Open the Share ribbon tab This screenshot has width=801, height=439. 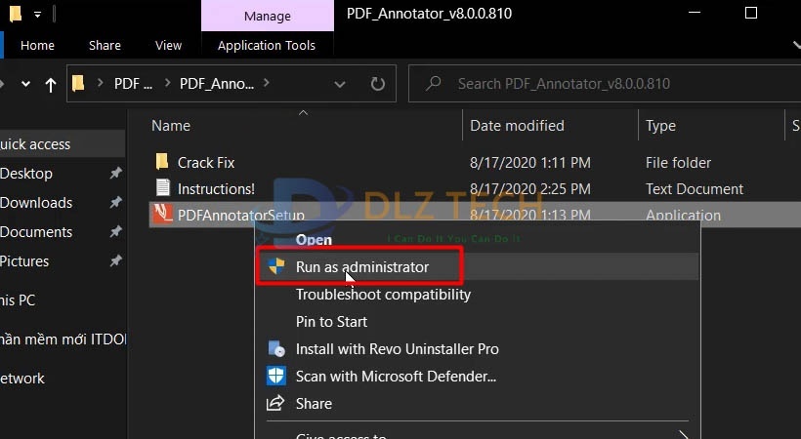pos(105,46)
